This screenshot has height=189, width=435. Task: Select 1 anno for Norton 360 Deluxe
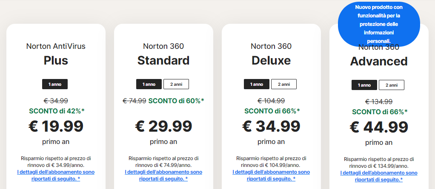(x=257, y=84)
